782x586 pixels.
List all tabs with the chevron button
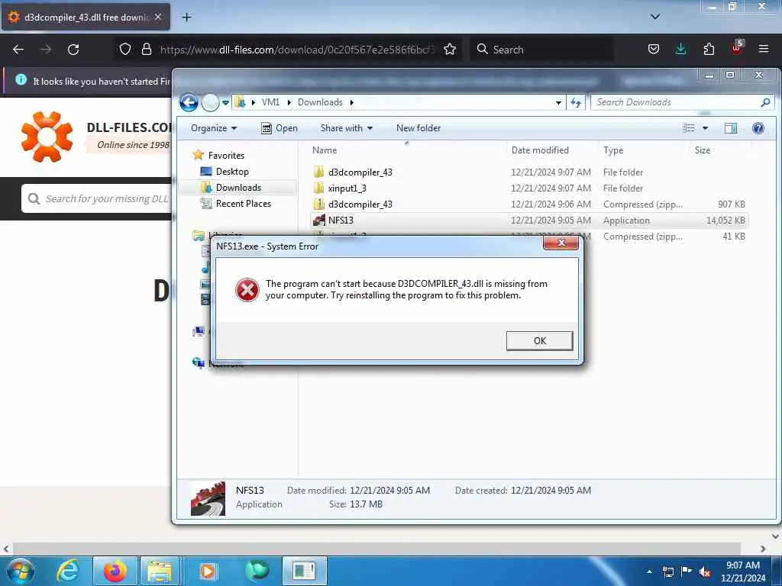point(655,17)
